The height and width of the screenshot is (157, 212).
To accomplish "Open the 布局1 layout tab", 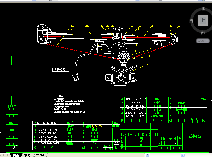I will [28, 155].
